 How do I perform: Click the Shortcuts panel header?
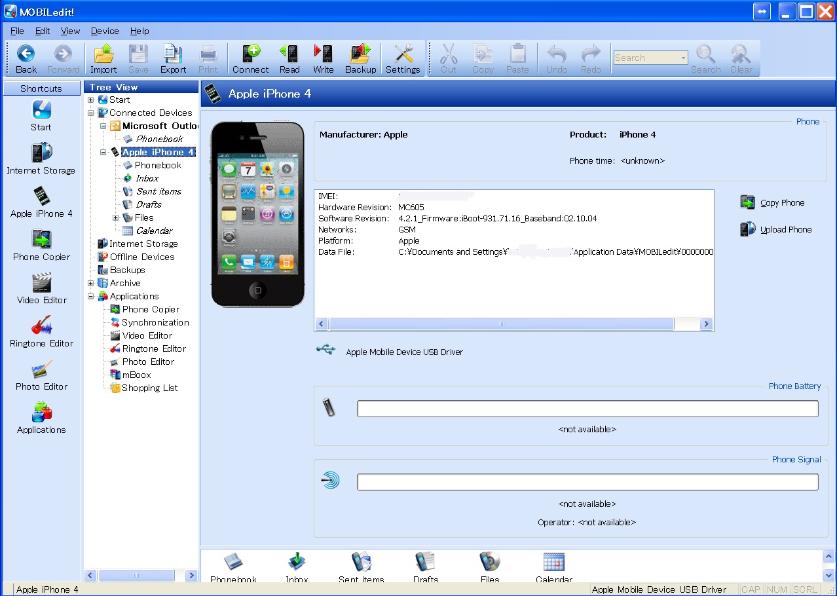[x=41, y=88]
